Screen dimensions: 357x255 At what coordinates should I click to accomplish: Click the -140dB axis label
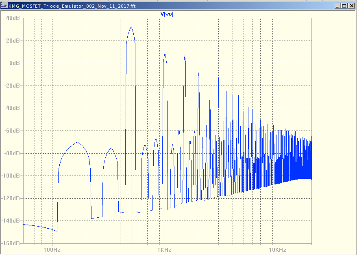(x=11, y=221)
